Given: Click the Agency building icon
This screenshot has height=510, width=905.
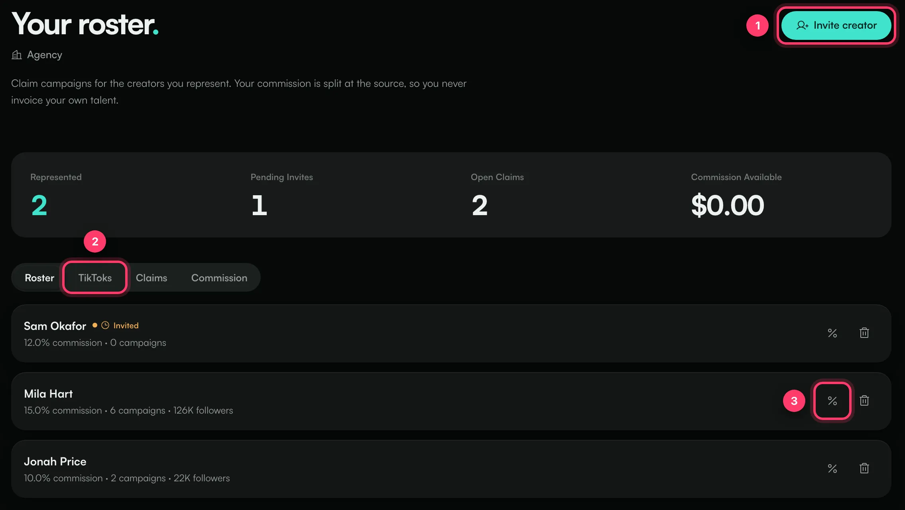Looking at the screenshot, I should point(17,55).
